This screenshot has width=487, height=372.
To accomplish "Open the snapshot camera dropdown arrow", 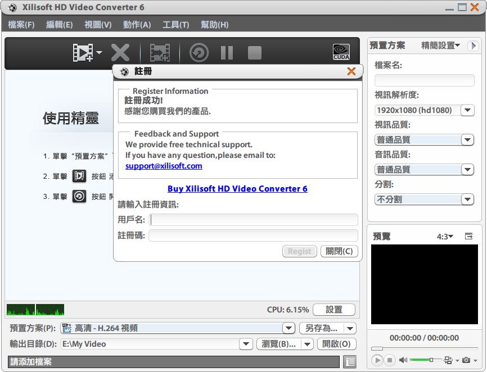I will pos(475,361).
